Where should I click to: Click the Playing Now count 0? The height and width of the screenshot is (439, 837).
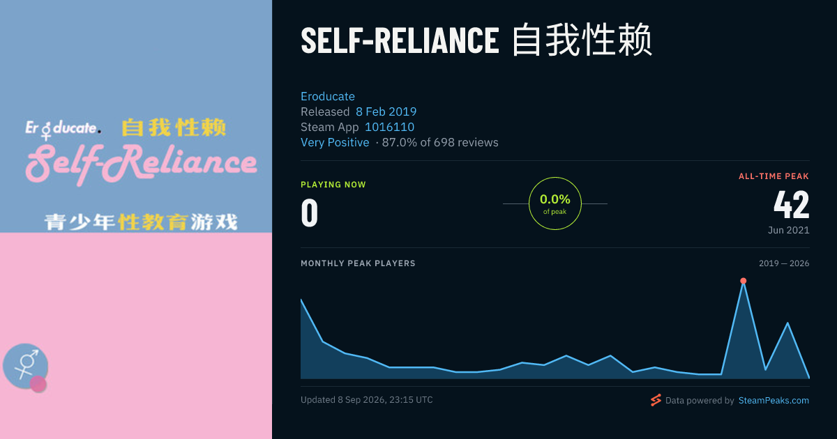[x=309, y=213]
